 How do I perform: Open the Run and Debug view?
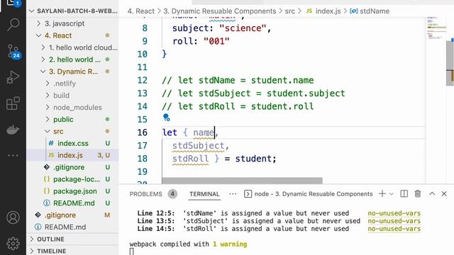[13, 77]
